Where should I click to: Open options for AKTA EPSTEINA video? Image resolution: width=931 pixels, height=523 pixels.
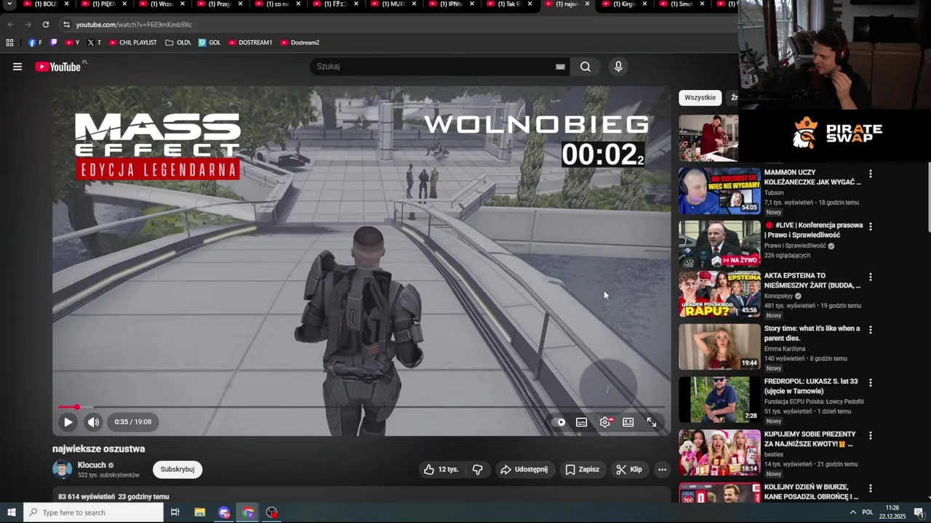pos(870,277)
